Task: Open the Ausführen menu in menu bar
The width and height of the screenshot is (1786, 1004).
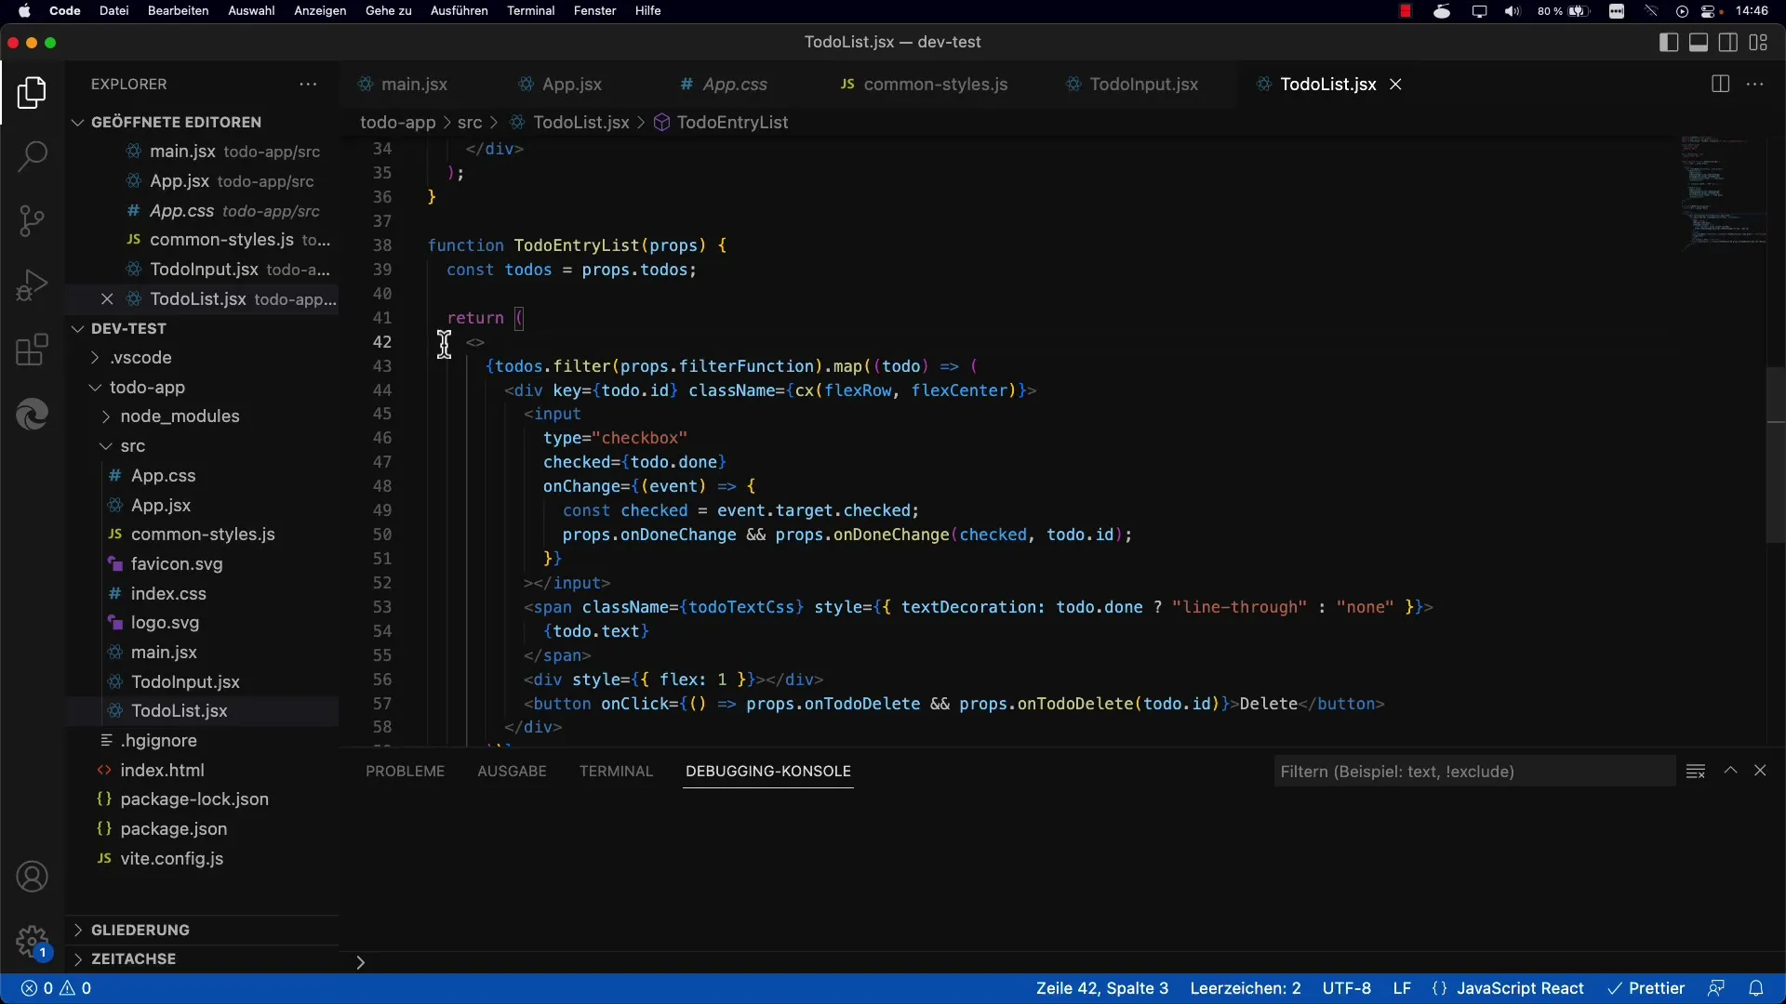Action: pyautogui.click(x=459, y=11)
